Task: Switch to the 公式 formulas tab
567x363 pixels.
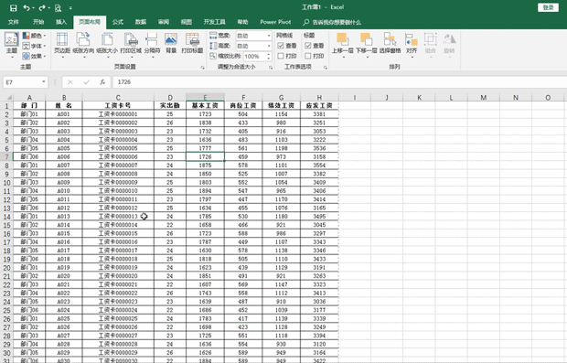Action: point(118,22)
